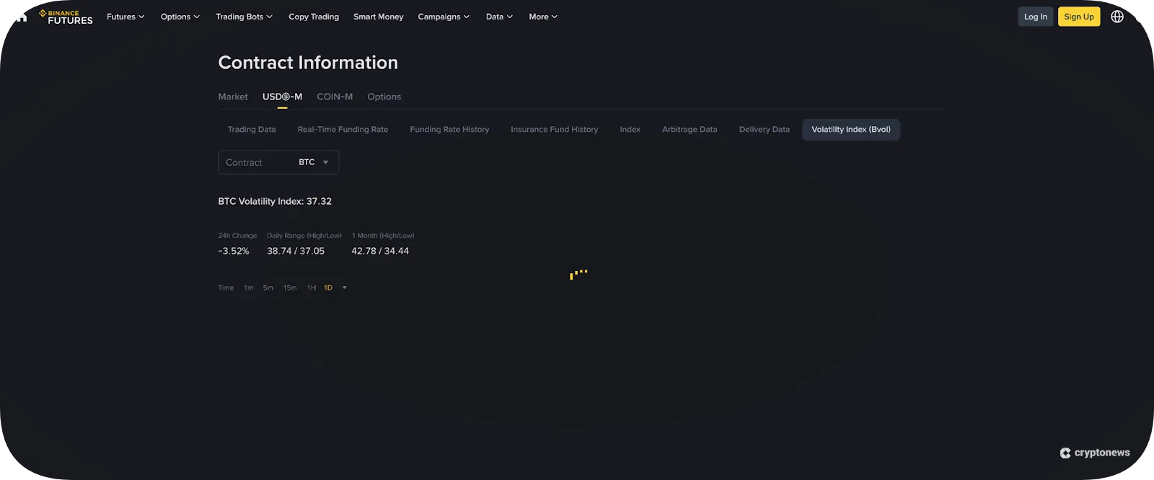
Task: Select the 5m time interval
Action: point(268,288)
